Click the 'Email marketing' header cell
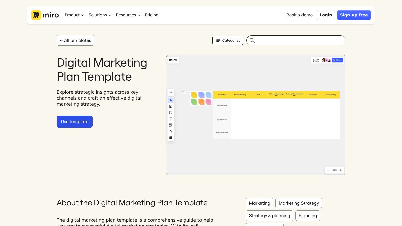The height and width of the screenshot is (226, 402). (x=331, y=95)
